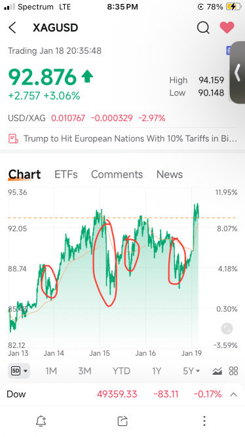Open the 5Y range dropdown
This screenshot has width=245, height=437.
[191, 371]
